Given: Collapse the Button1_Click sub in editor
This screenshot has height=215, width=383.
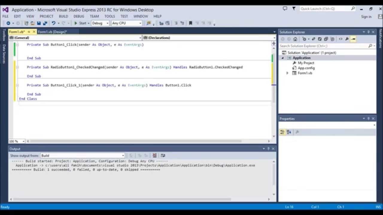Looking at the screenshot, I should pyautogui.click(x=17, y=45).
